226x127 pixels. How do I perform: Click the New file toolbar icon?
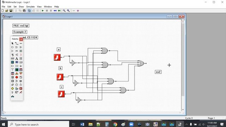(x=2, y=11)
